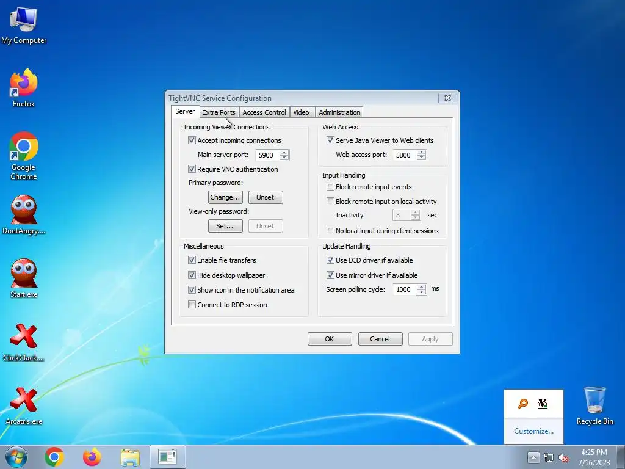Enable No local input during client sessions
This screenshot has width=625, height=469.
pyautogui.click(x=330, y=230)
